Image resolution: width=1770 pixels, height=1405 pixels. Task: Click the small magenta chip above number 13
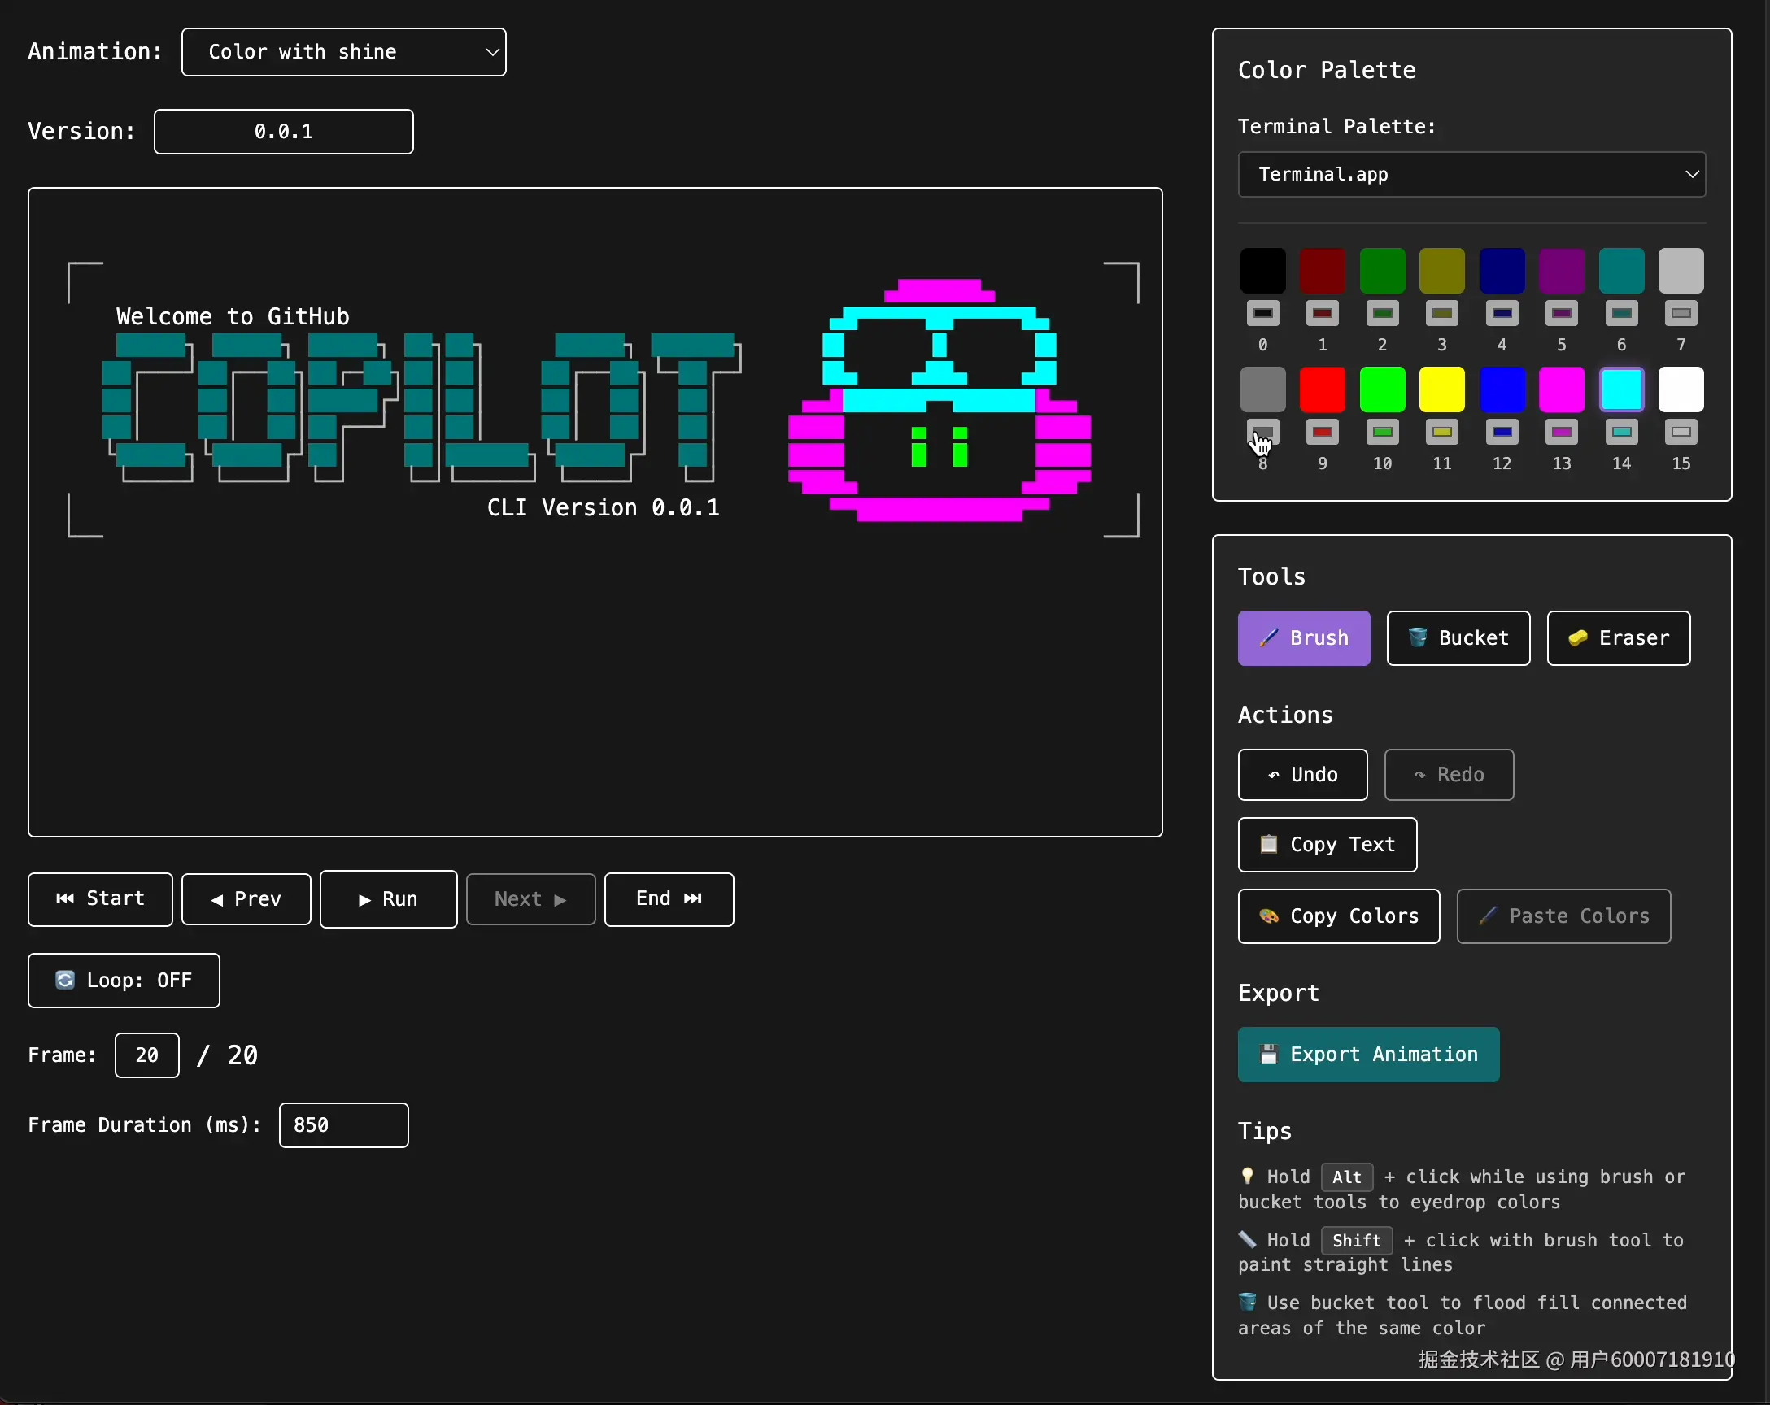pyautogui.click(x=1562, y=432)
